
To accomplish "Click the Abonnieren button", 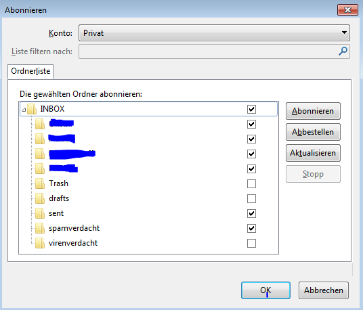I will point(313,111).
